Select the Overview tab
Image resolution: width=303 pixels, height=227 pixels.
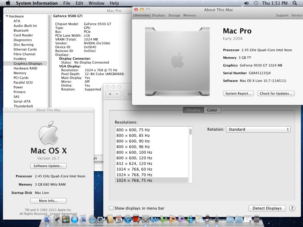click(142, 15)
